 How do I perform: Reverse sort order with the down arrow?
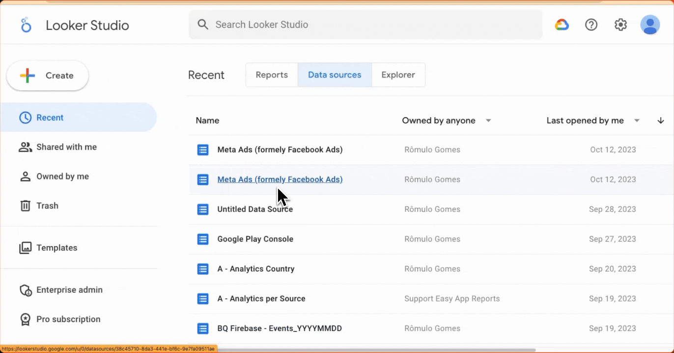(x=661, y=121)
